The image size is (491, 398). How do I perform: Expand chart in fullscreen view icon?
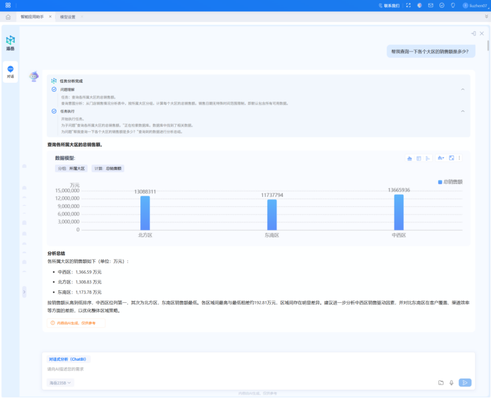451,158
